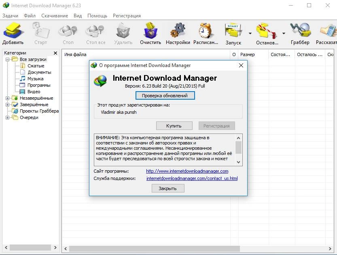Viewport: 337px width, 255px height.
Task: Click right arrow of downloads list scrollbar
Action: [x=330, y=249]
